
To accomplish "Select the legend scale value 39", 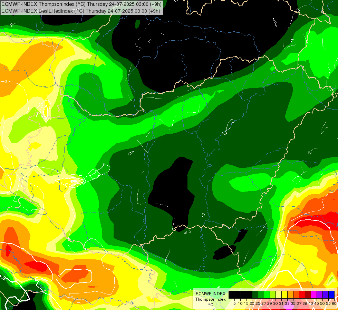I will [305, 303].
